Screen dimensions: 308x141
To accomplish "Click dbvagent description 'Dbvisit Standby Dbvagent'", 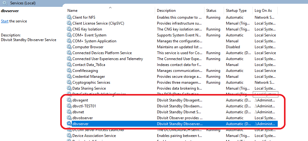I will (x=179, y=100).
